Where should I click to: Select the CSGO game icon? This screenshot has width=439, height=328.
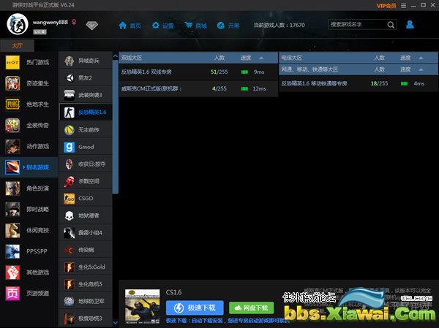(70, 198)
